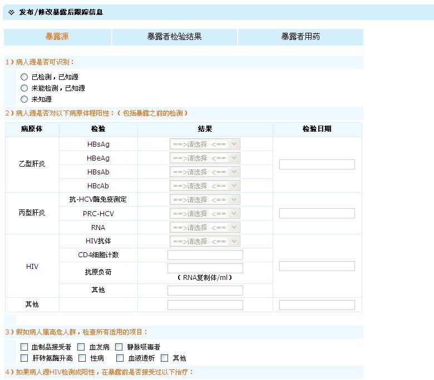
Task: Click the 结果 column header
Action: (205, 129)
